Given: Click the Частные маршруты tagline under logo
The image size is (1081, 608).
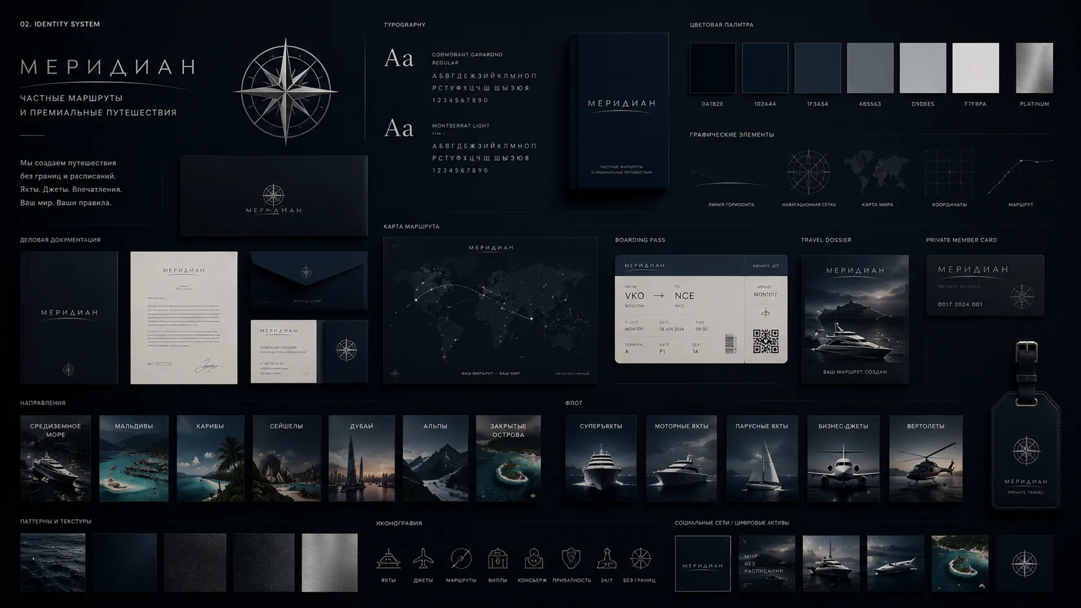Looking at the screenshot, I should point(98,105).
